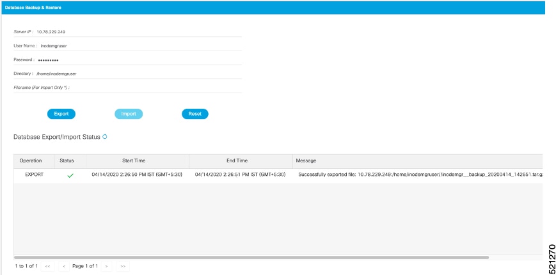Sort by the End Time column header
556x275 pixels.
pos(241,161)
